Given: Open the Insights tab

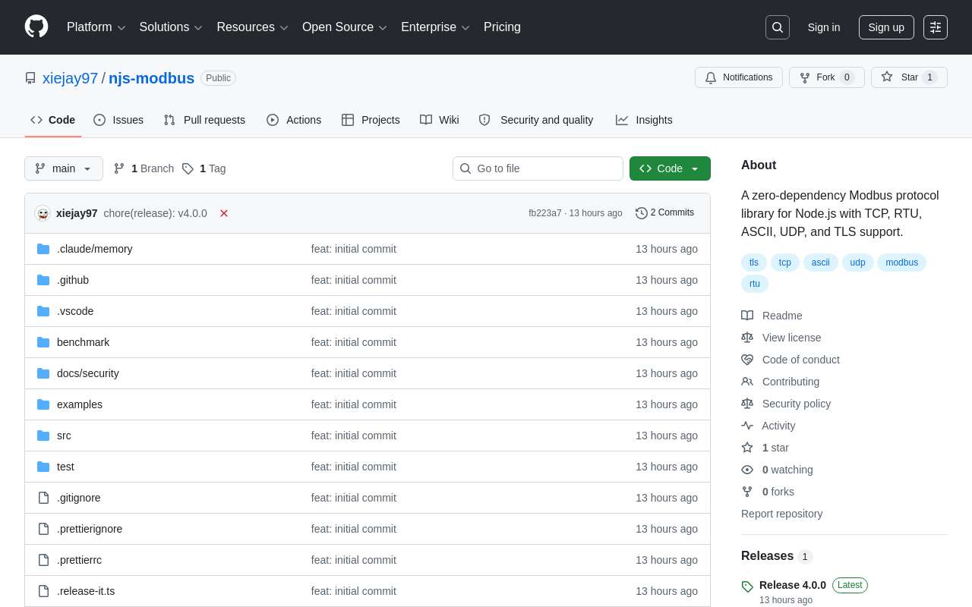Looking at the screenshot, I should pyautogui.click(x=644, y=120).
